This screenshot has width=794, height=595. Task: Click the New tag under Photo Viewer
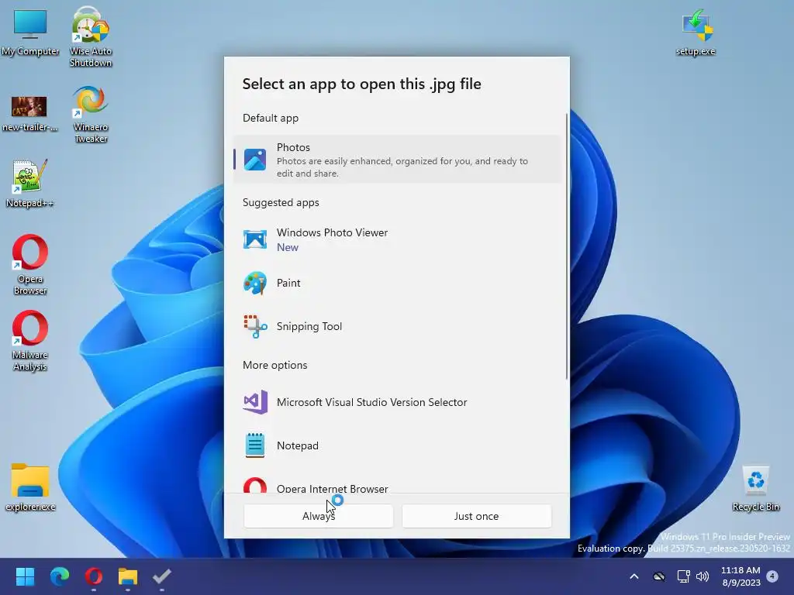click(x=288, y=247)
